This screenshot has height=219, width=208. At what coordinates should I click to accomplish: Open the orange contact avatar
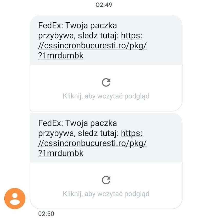click(15, 198)
